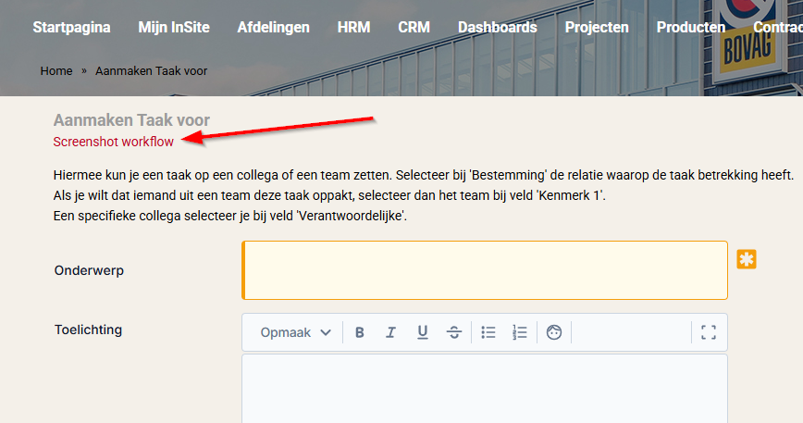Insert a numbered list

(x=520, y=333)
